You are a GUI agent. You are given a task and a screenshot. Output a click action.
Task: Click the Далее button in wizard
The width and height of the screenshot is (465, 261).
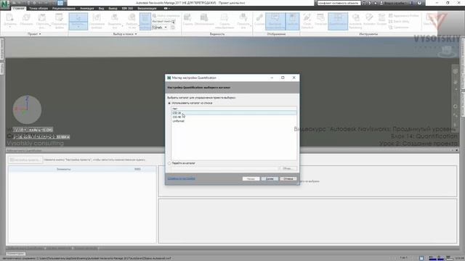pos(270,179)
